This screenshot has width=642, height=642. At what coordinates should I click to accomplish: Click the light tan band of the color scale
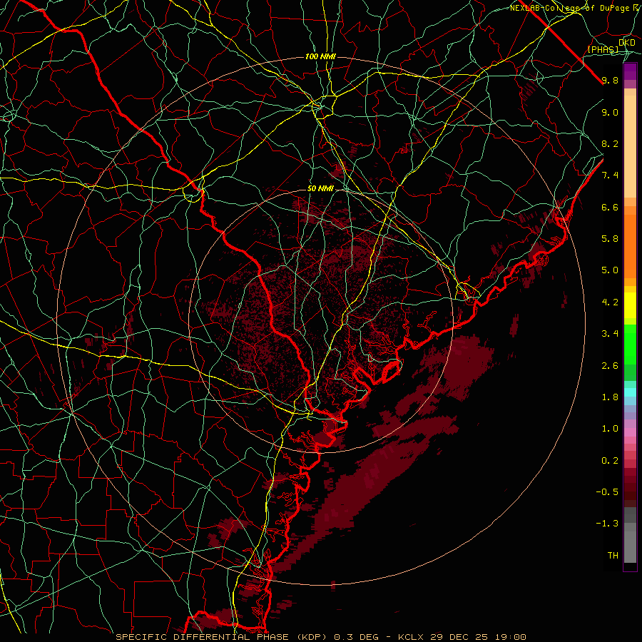(630, 146)
